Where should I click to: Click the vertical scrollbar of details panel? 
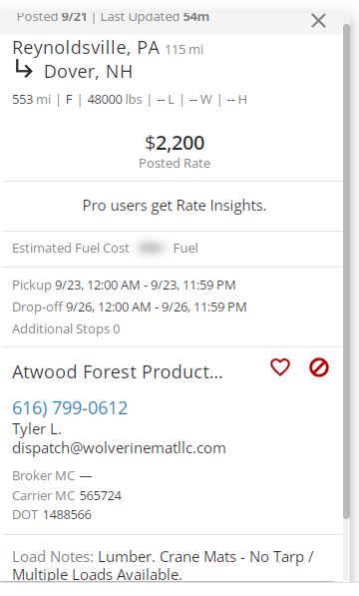pyautogui.click(x=346, y=271)
